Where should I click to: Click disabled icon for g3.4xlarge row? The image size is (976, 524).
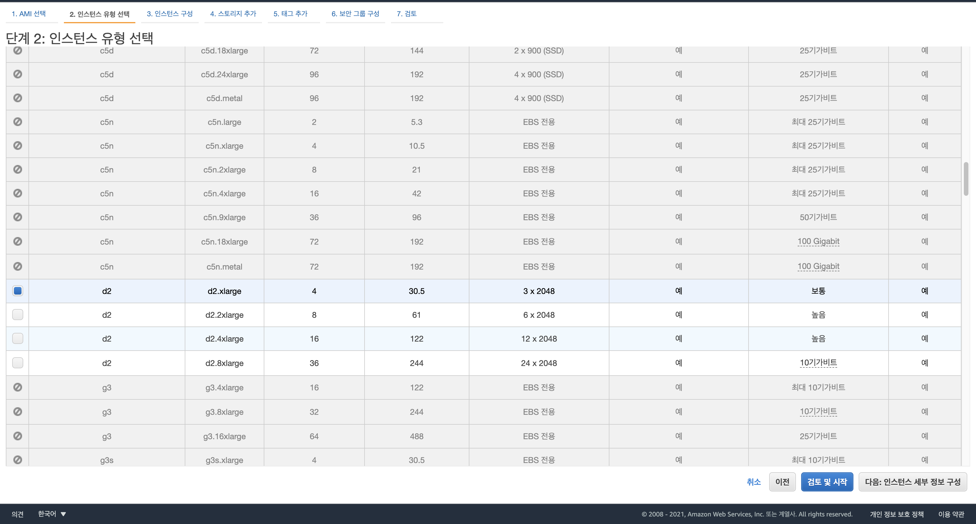click(17, 387)
